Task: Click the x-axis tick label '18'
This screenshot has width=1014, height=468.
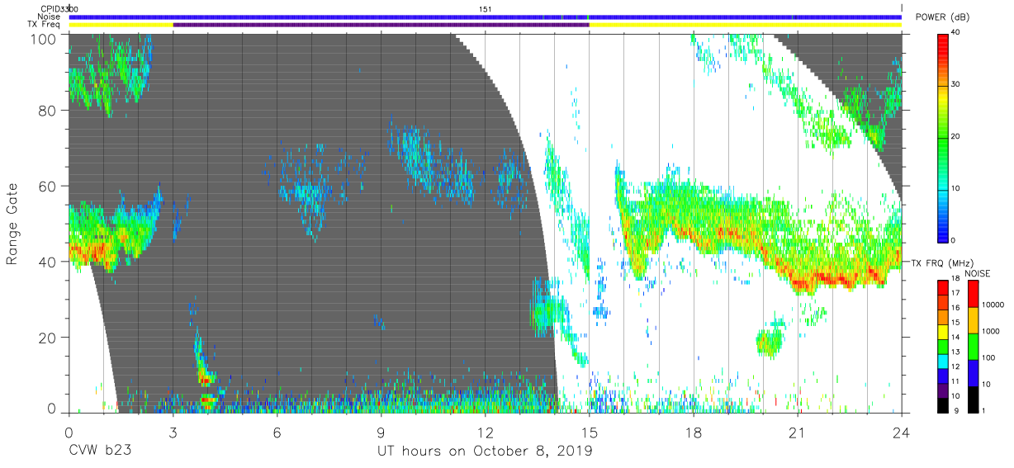Action: click(x=693, y=431)
